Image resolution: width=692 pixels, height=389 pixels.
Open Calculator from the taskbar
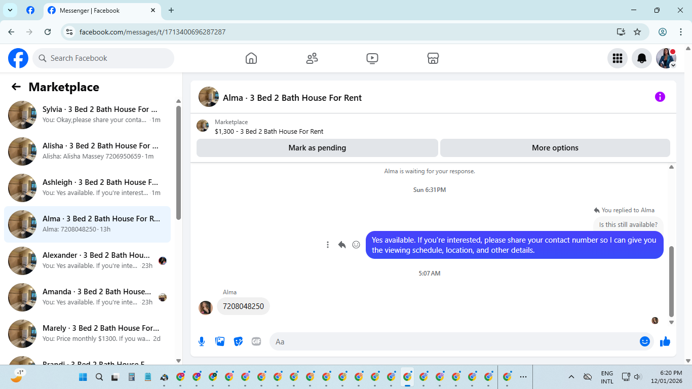(132, 377)
